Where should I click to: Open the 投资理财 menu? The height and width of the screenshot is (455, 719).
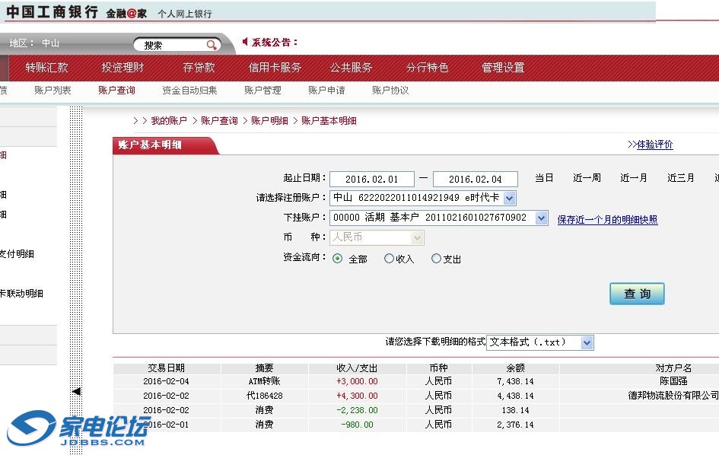122,68
